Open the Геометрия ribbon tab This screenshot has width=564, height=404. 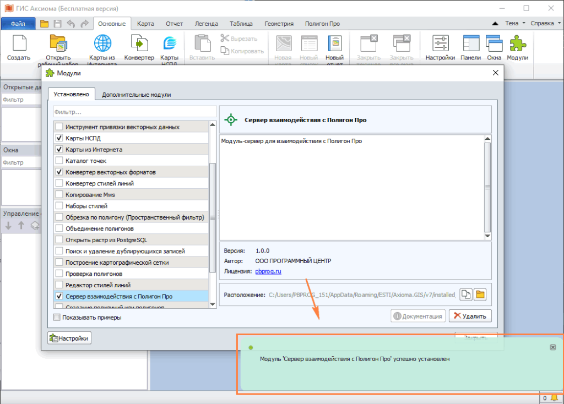279,24
